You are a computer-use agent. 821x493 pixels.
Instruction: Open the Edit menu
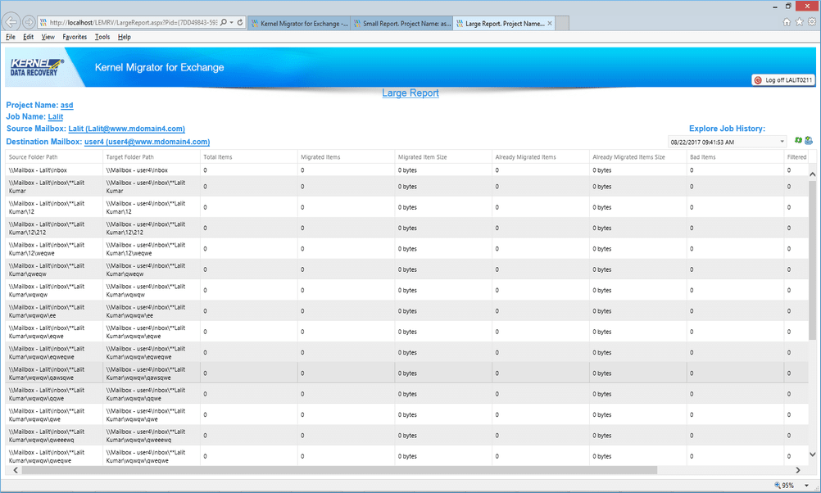(x=29, y=37)
